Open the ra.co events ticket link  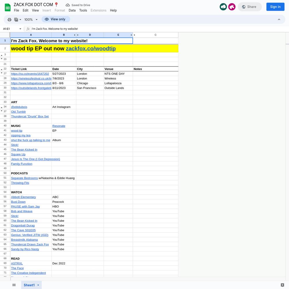30,74
